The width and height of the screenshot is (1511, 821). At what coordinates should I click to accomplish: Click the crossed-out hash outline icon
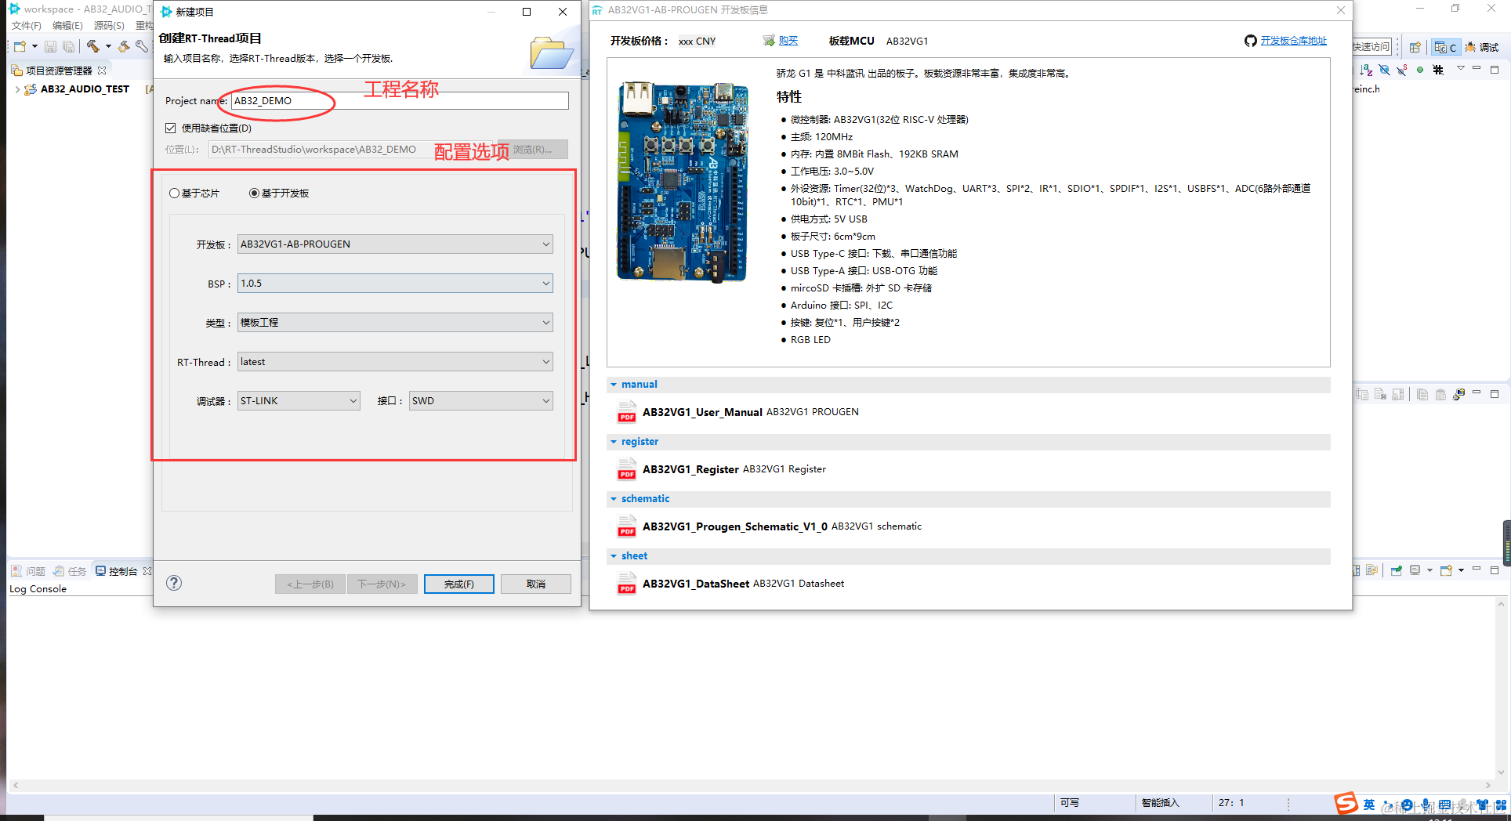pyautogui.click(x=1438, y=70)
